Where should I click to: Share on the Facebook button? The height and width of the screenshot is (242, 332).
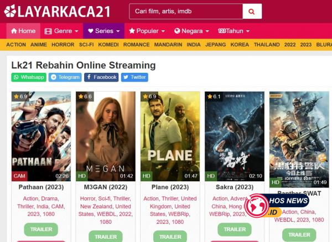coord(101,77)
